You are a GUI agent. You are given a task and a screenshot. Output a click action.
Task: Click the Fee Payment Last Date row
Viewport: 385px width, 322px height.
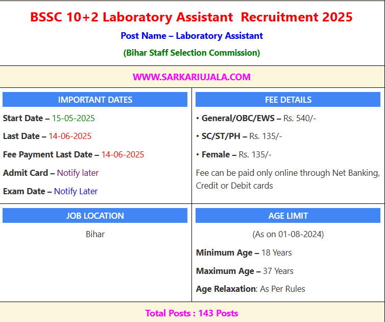[74, 154]
